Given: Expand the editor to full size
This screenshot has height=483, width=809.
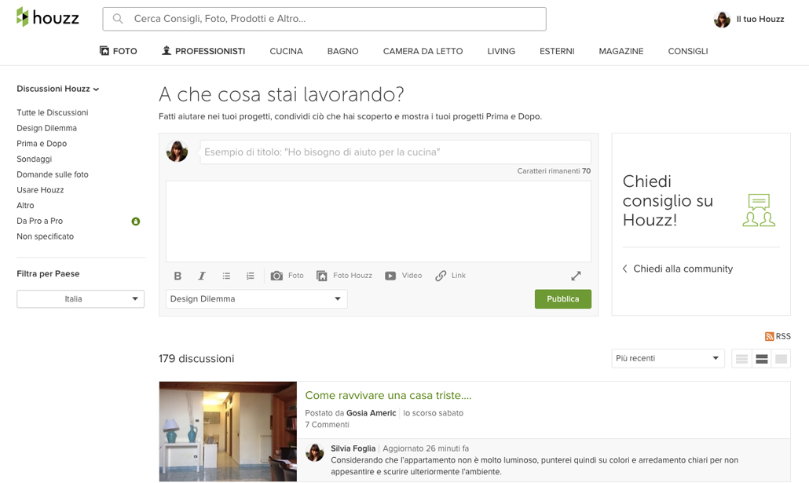Looking at the screenshot, I should [576, 276].
